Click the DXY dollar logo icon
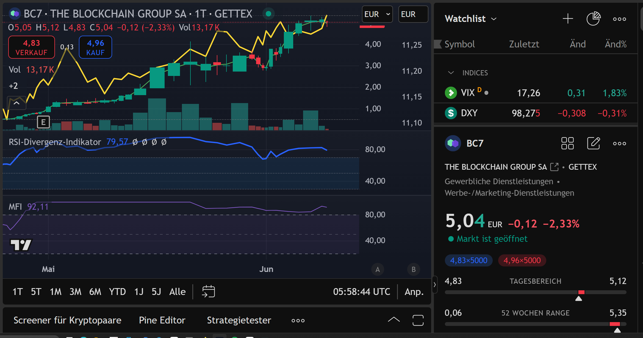The height and width of the screenshot is (338, 643). pos(451,113)
